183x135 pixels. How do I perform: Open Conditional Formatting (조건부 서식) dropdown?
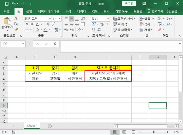click(x=124, y=19)
